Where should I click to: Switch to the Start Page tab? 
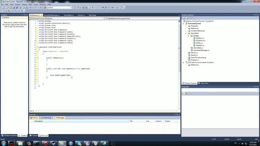tap(92, 15)
